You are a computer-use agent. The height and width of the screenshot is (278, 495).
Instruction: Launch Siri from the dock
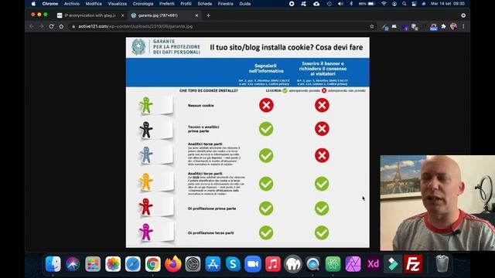(73, 264)
